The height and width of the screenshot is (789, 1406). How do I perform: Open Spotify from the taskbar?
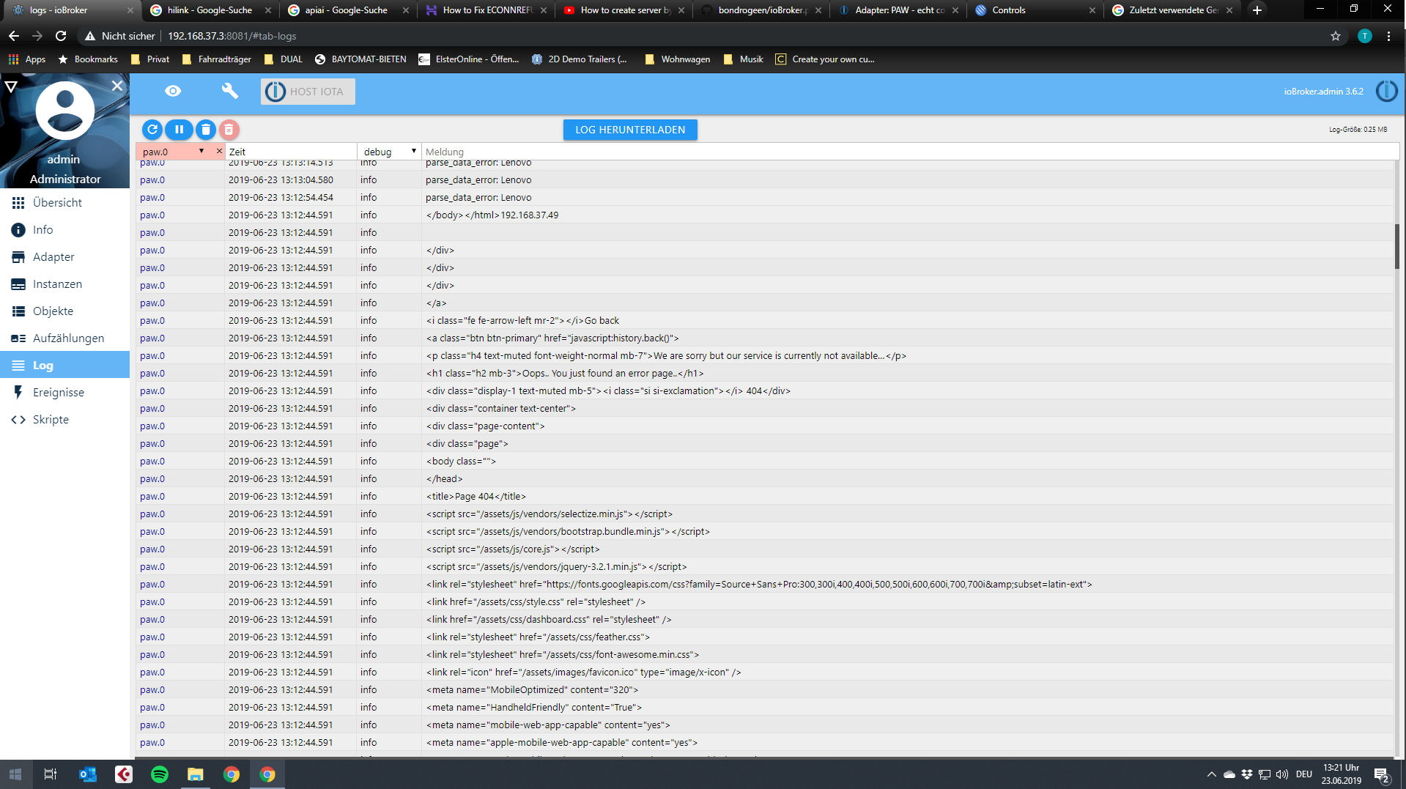160,774
